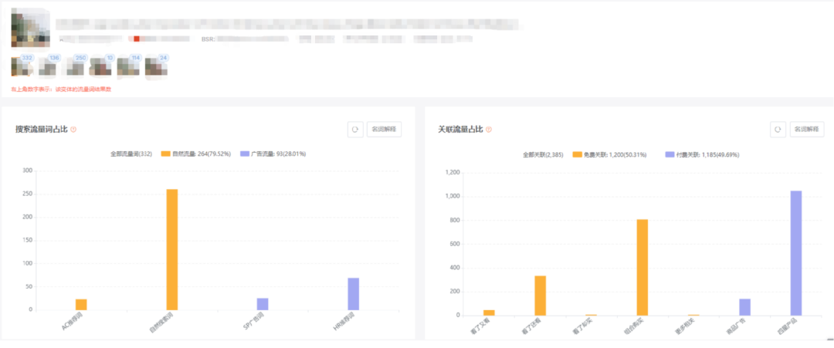This screenshot has height=348, width=834.
Task: Open 名词解释 in the related traffic panel
Action: pyautogui.click(x=807, y=129)
